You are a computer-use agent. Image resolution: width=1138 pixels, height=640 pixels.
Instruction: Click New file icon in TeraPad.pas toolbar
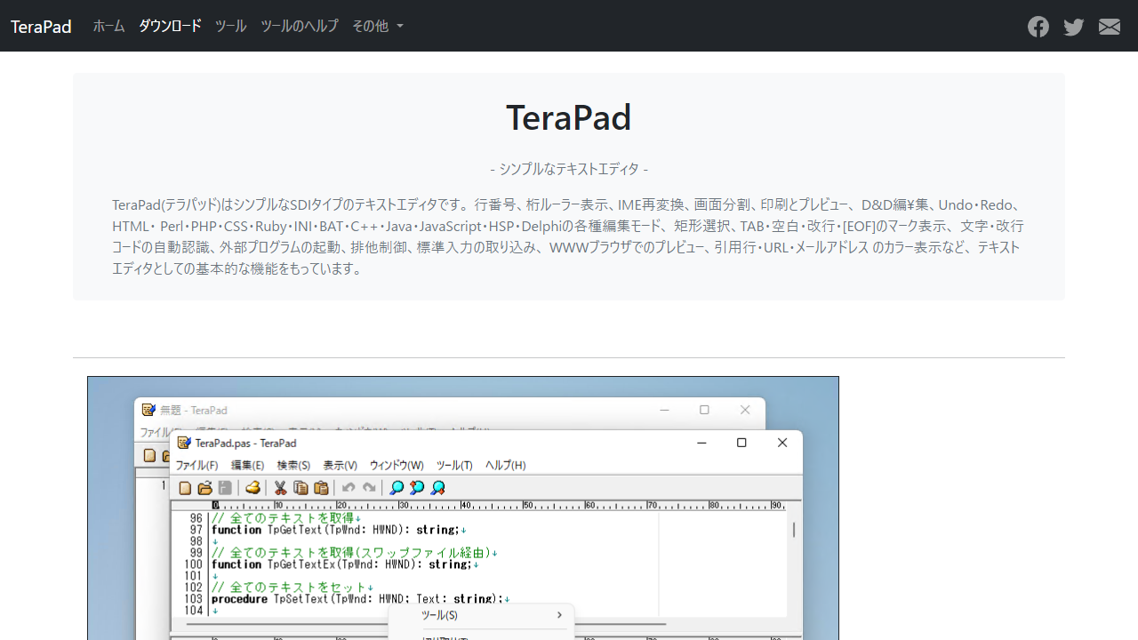click(185, 488)
